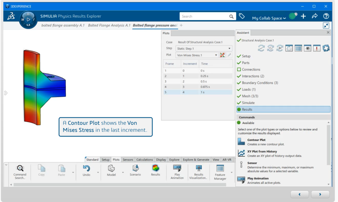338x202 pixels.
Task: Click the pencil edit plot icon
Action: click(229, 55)
